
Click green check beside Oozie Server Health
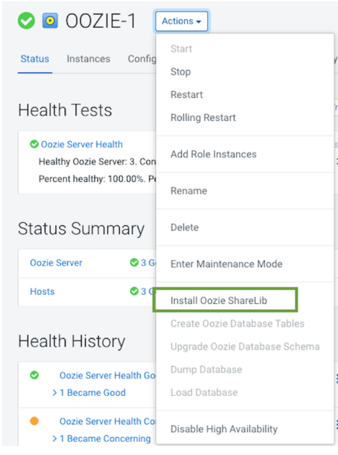34,144
